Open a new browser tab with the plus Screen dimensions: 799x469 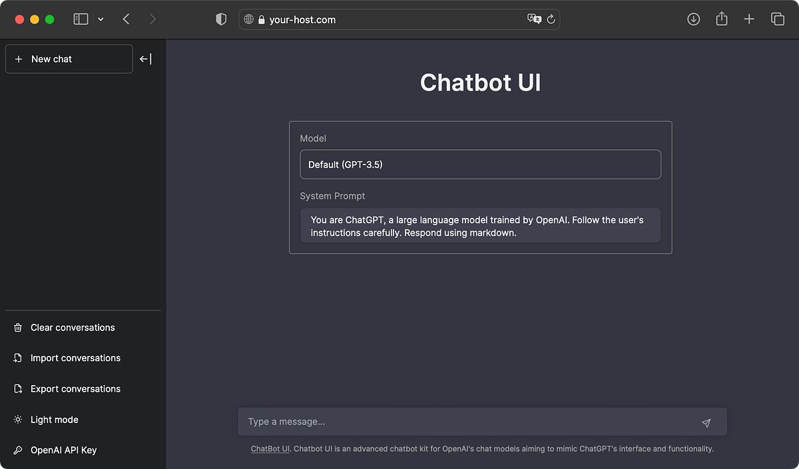pyautogui.click(x=749, y=19)
